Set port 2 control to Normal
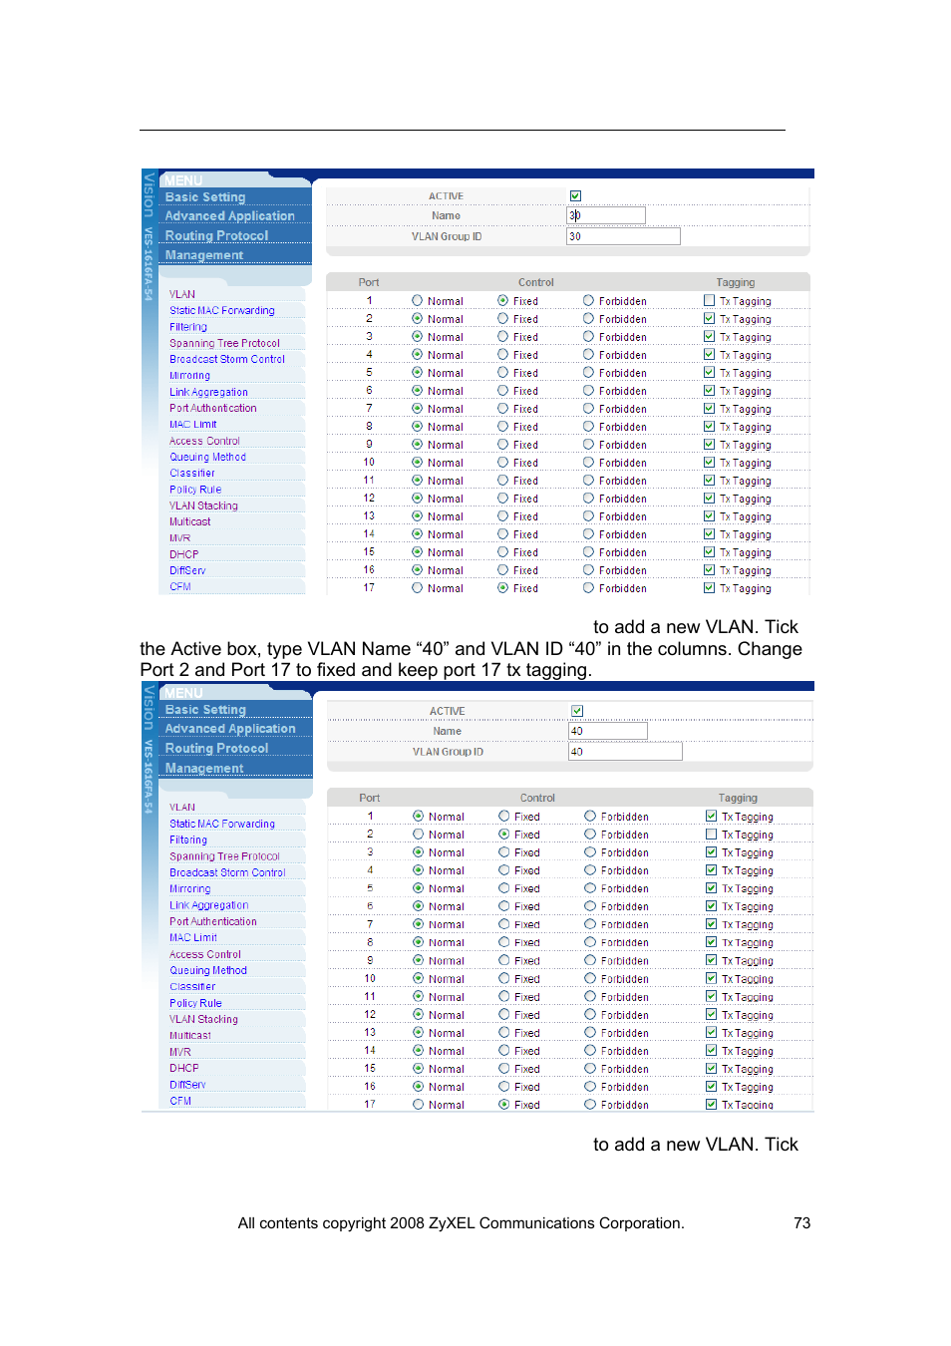 pyautogui.click(x=417, y=318)
